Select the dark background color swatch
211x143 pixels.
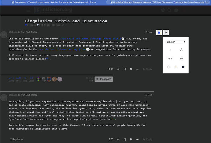tap(183, 67)
